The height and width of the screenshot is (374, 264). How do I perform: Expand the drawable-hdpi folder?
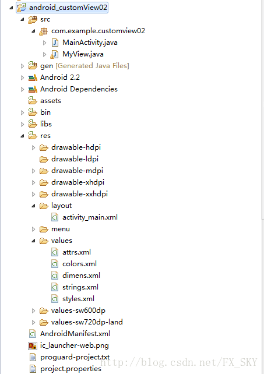pyautogui.click(x=33, y=147)
